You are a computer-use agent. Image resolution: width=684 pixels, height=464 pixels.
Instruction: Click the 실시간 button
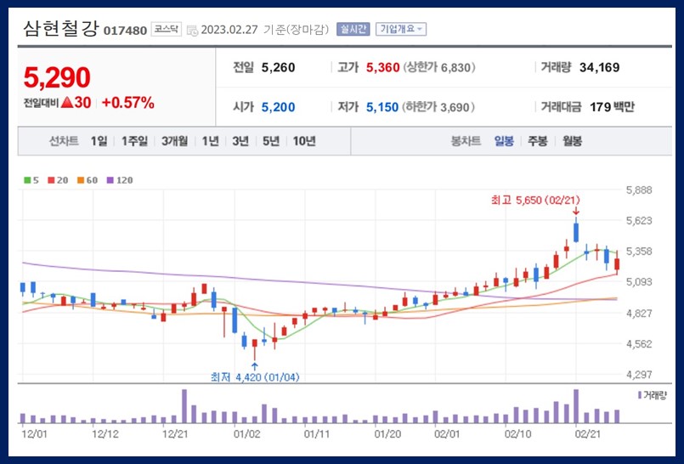tap(353, 29)
